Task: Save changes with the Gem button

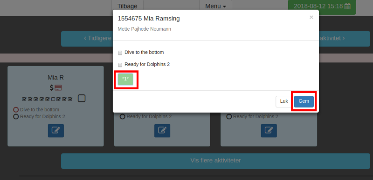Action: click(304, 101)
